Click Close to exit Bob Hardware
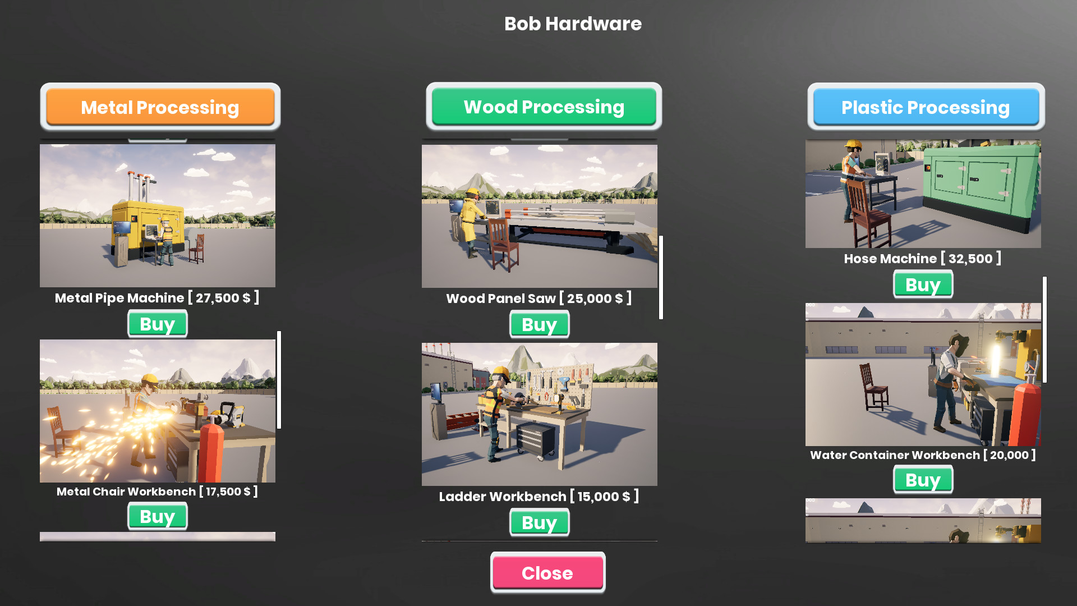 [547, 573]
